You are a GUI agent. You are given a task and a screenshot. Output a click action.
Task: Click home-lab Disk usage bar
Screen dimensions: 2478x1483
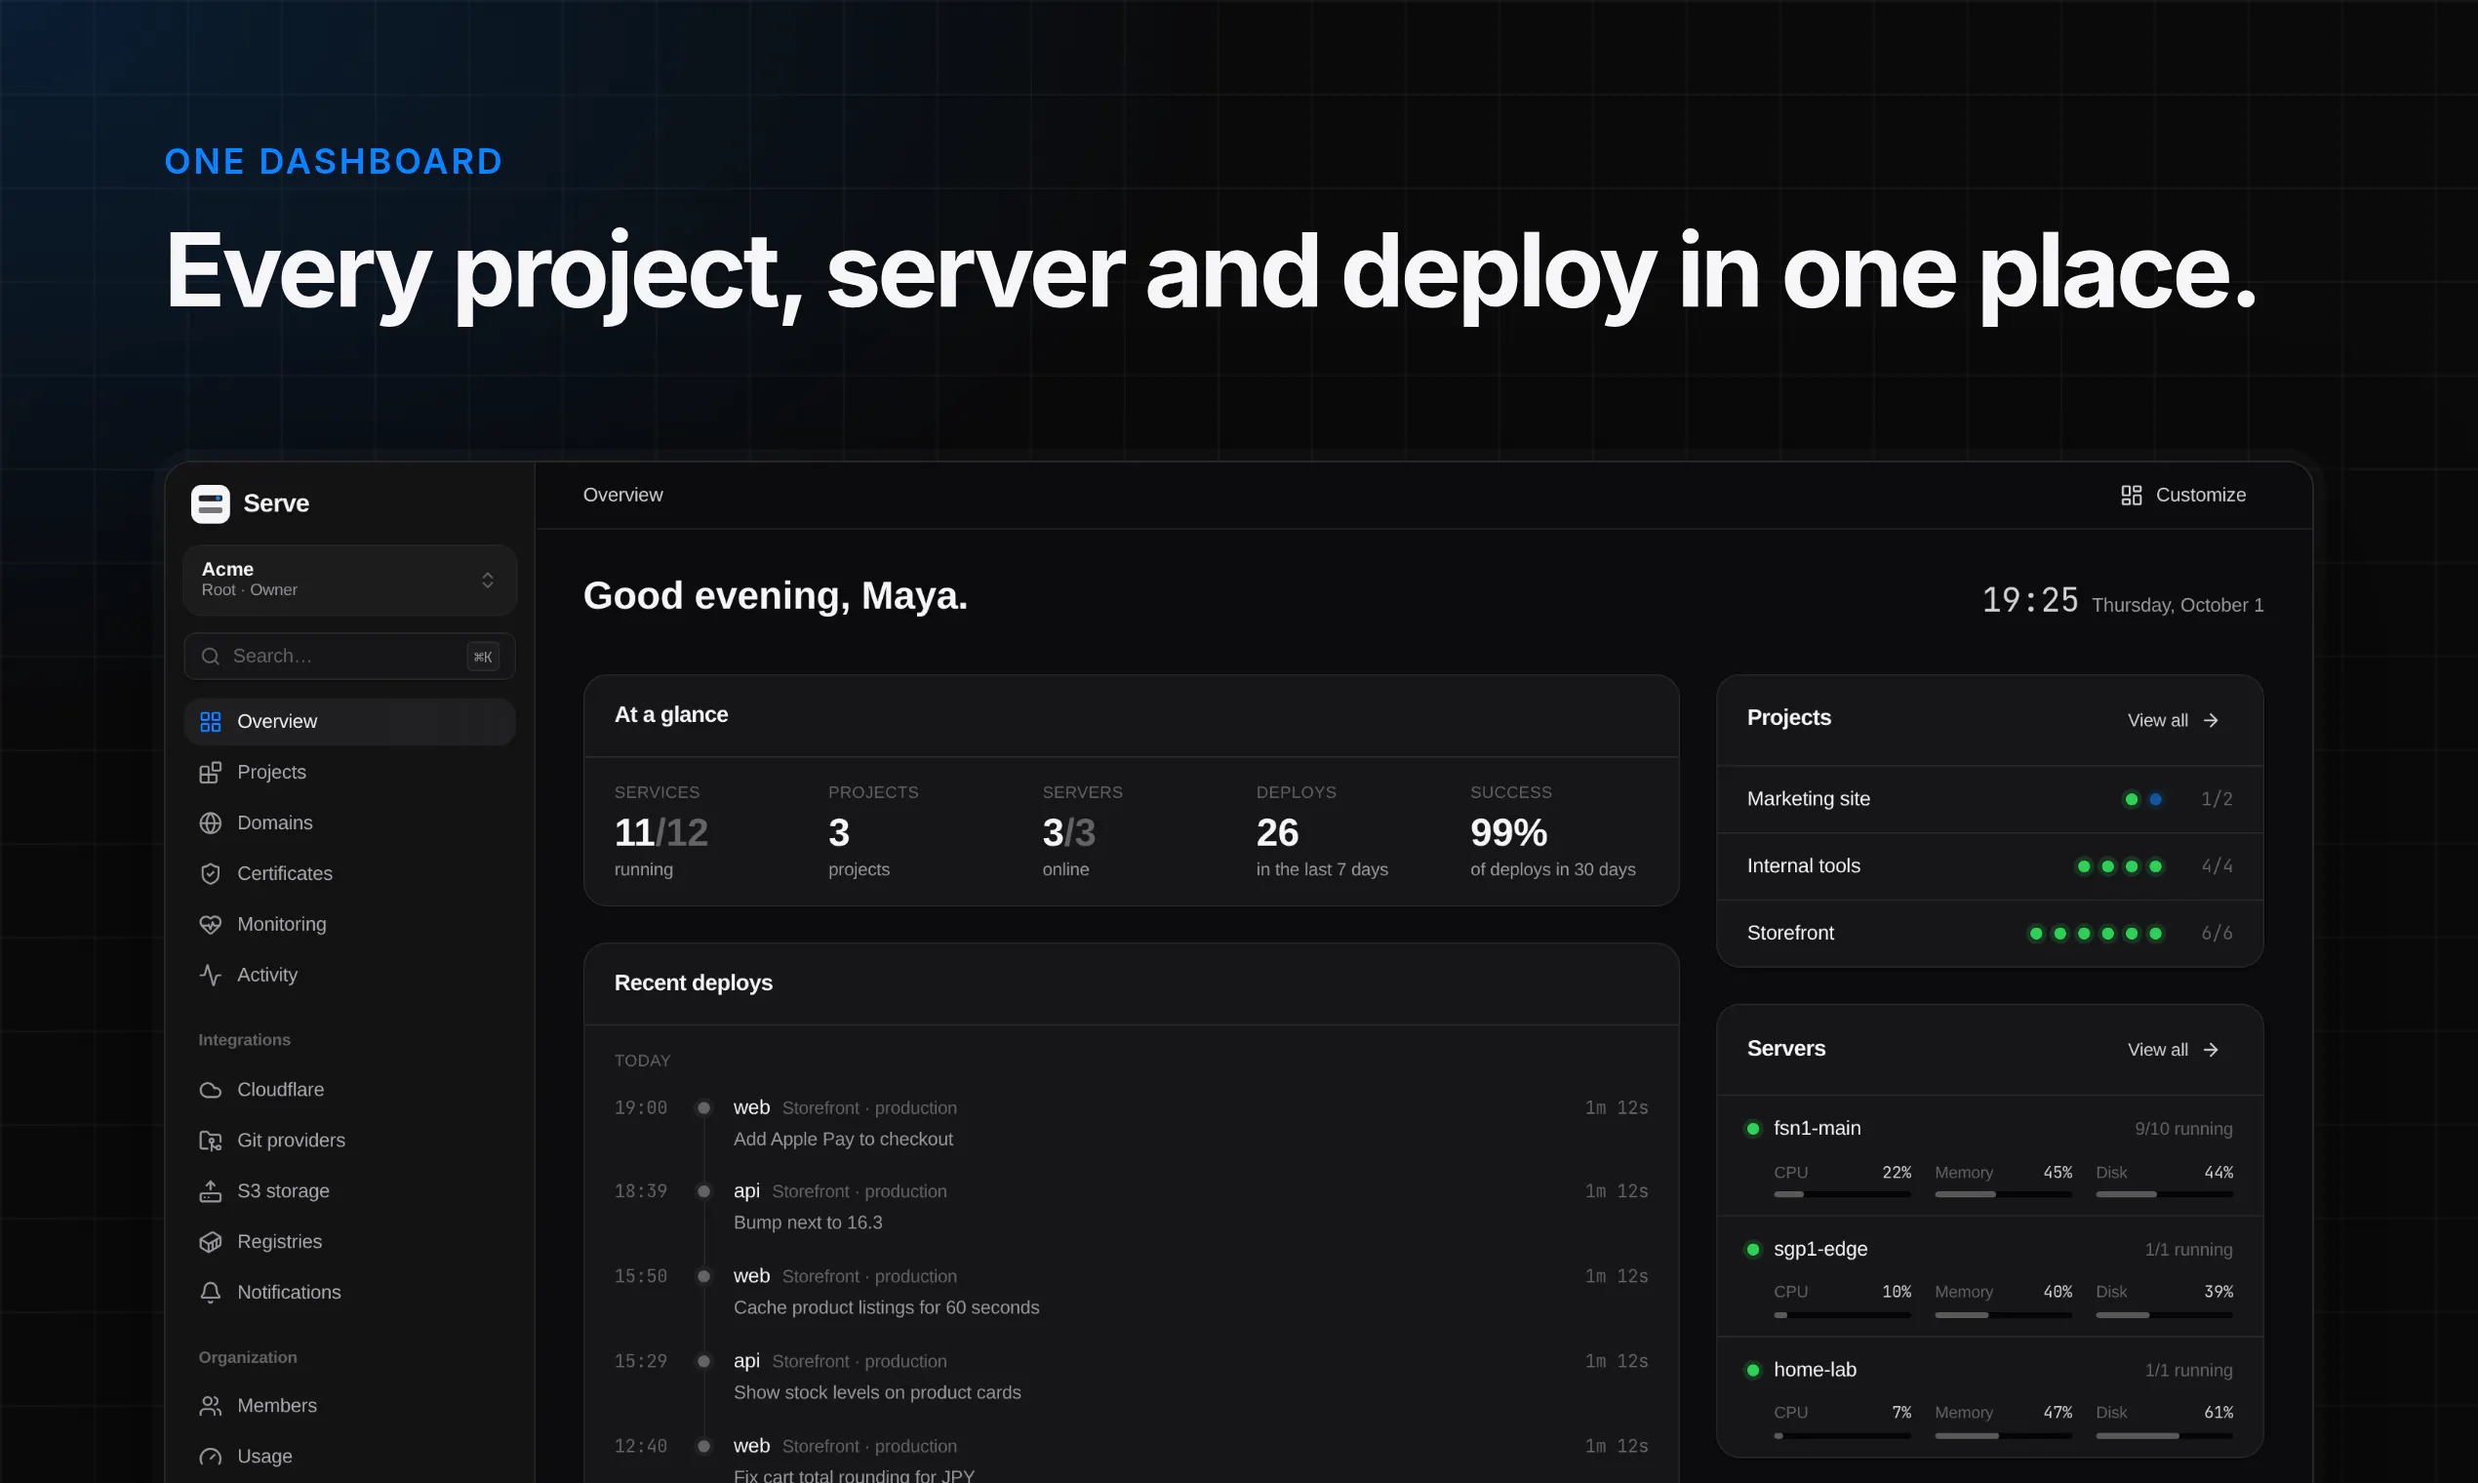2163,1436
